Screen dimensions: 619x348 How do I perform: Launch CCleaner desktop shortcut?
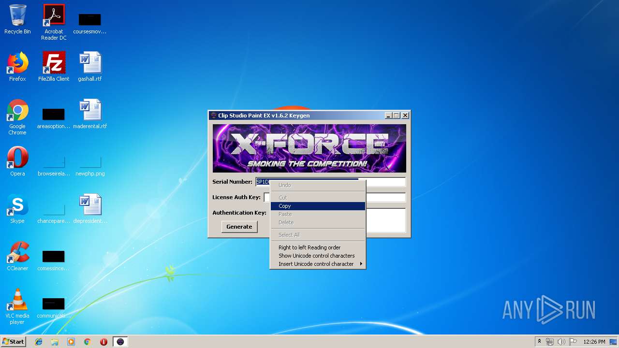(17, 256)
